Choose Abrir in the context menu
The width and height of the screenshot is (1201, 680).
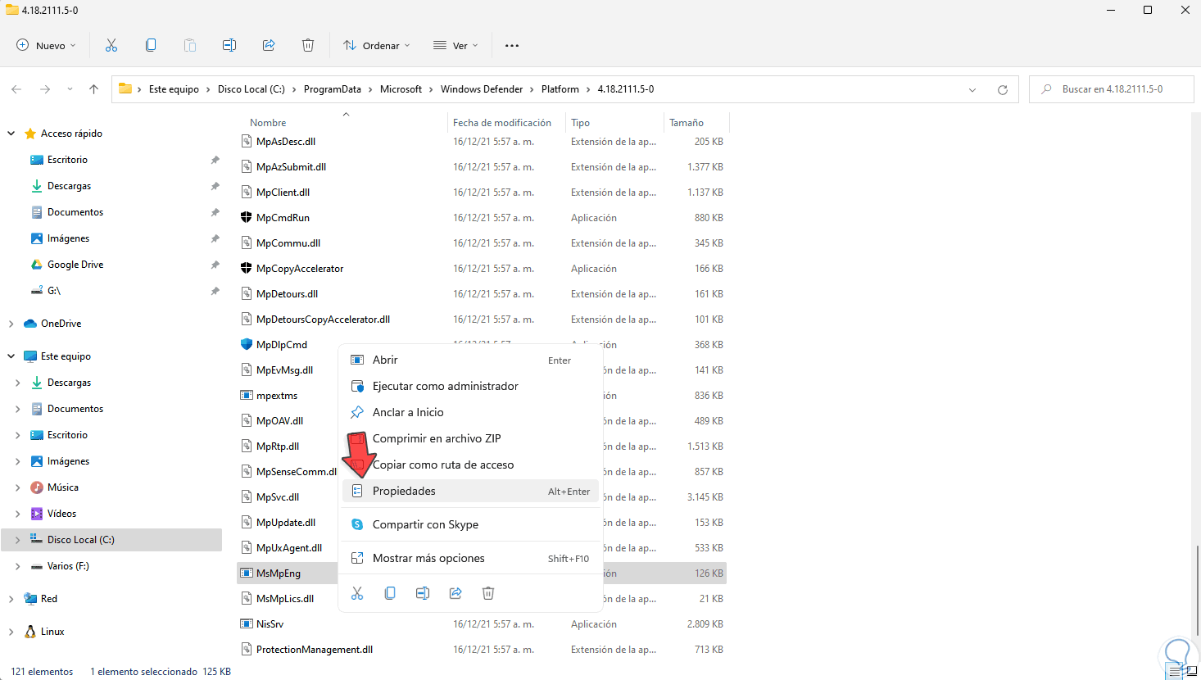tap(469, 360)
